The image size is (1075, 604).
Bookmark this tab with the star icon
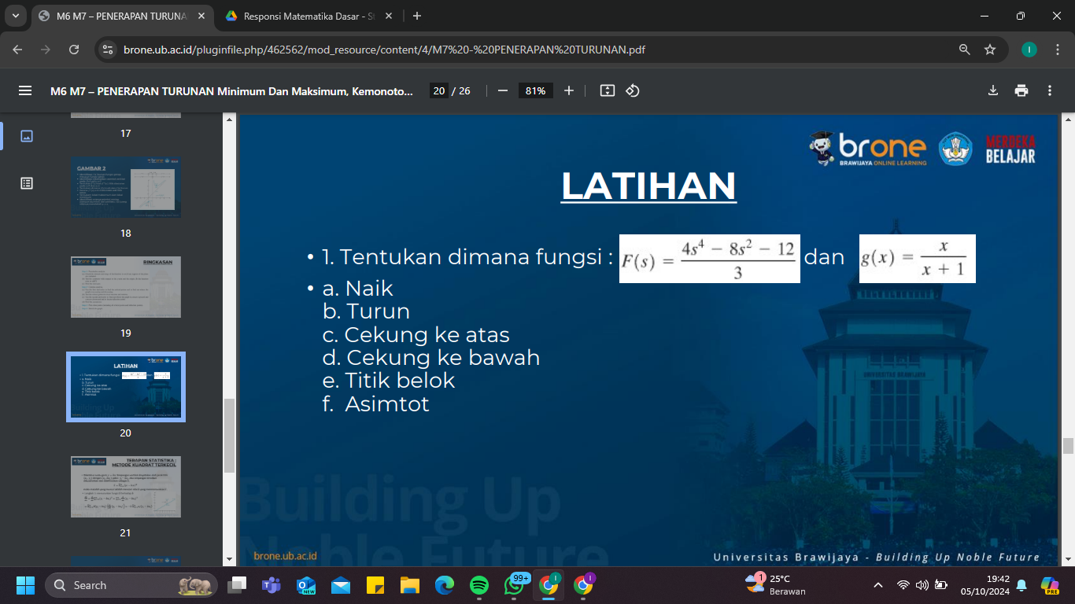[x=990, y=50]
